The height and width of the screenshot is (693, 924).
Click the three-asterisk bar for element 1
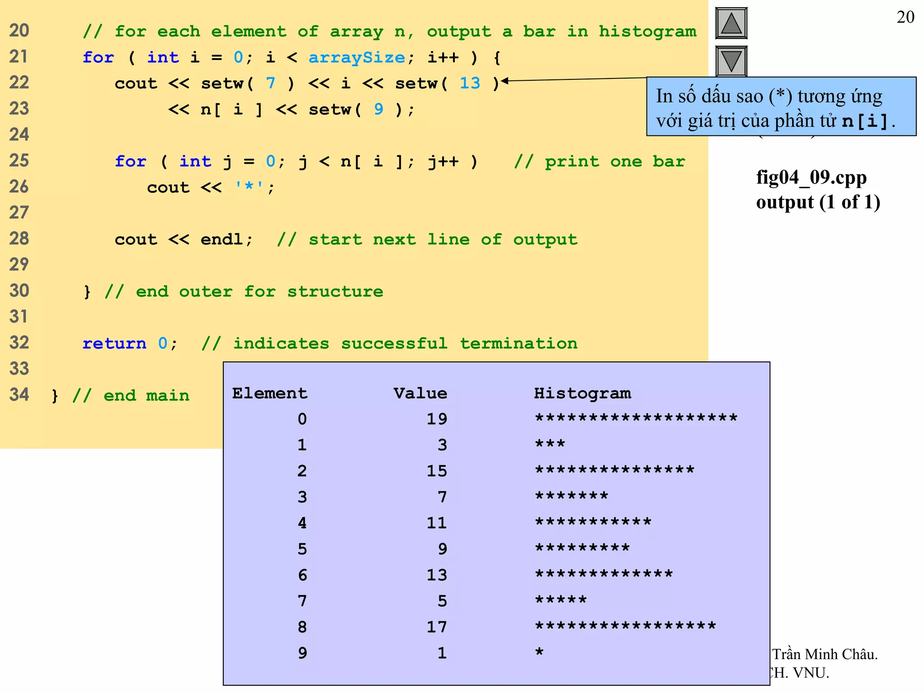coord(550,444)
